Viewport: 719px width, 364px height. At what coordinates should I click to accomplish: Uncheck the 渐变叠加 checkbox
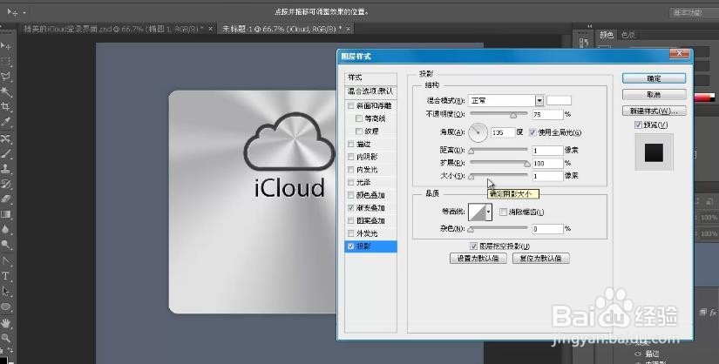(351, 208)
